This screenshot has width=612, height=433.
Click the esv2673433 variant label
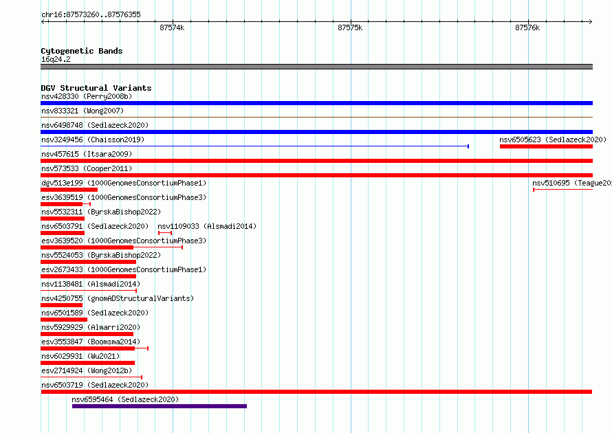click(124, 269)
